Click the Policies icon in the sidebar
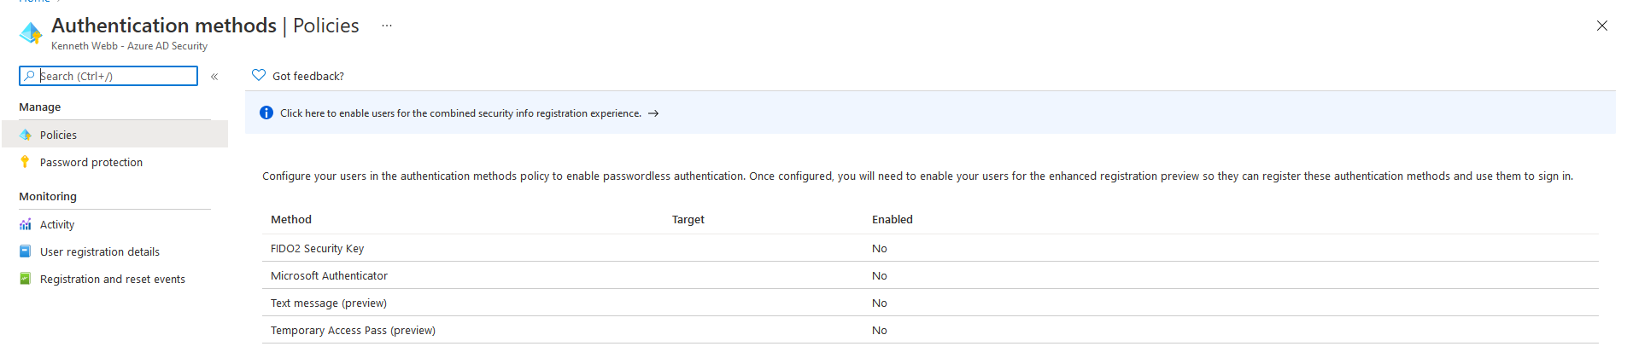Screen dimensions: 1627x358 26,135
